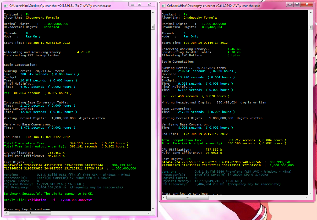Click the vertical scrollbar thumb in v0.5.5 console
This screenshot has height=220, width=317.
click(x=153, y=27)
